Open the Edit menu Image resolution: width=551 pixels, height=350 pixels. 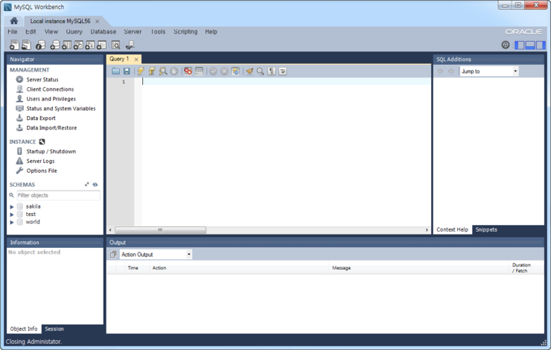pos(31,31)
